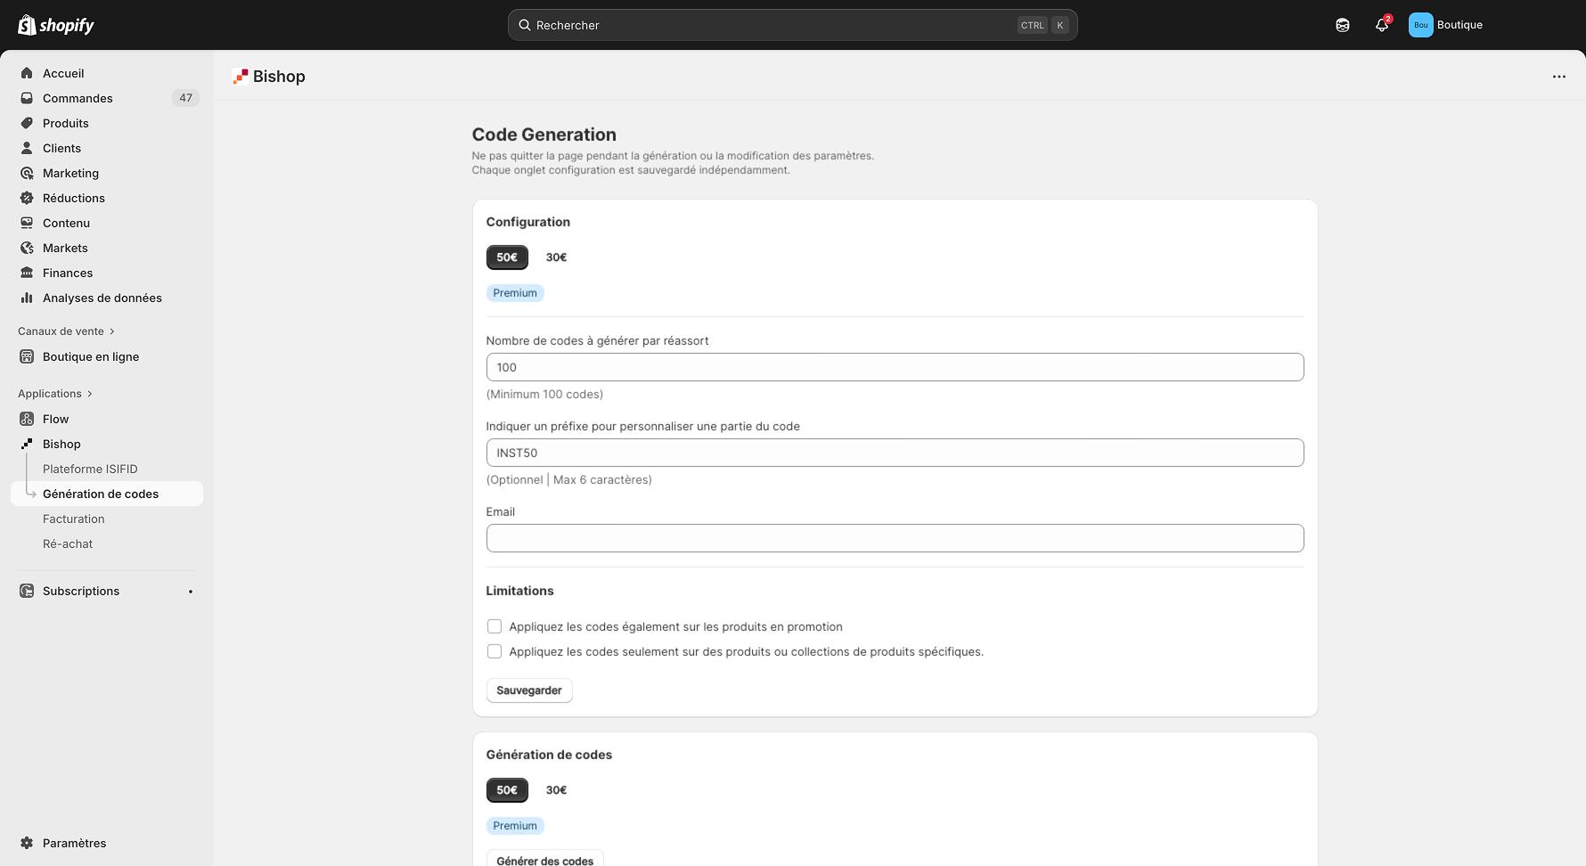Expand the Applications section chevron
Viewport: 1586px width, 866px height.
pos(90,394)
